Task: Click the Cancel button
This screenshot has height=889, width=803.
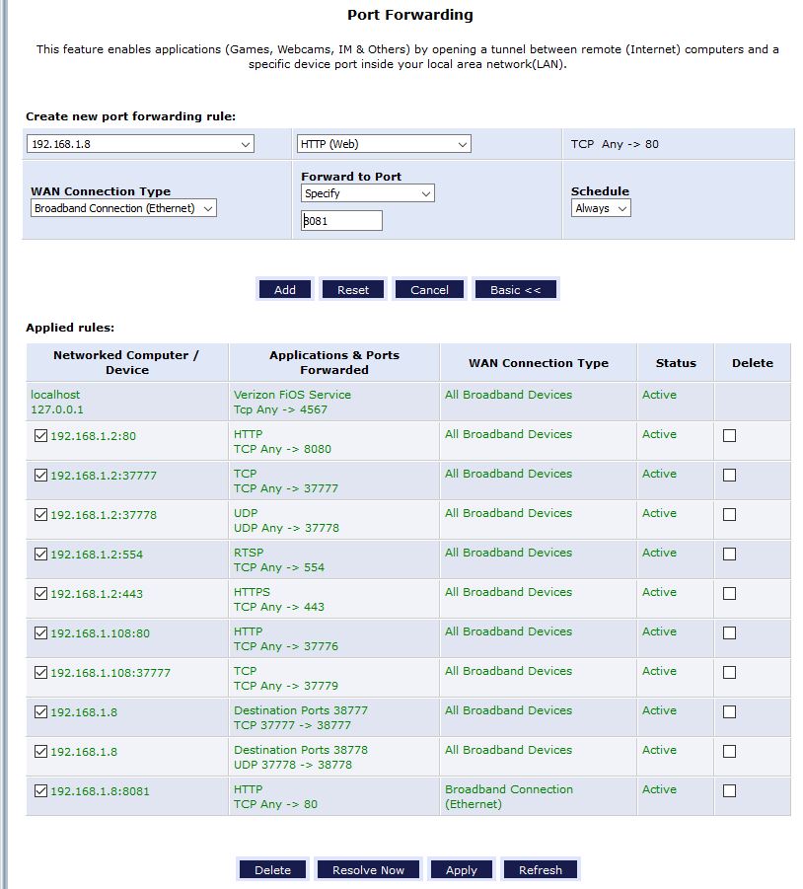Action: point(429,290)
